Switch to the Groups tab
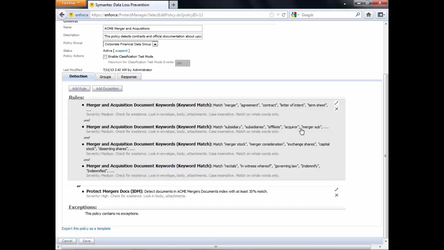Viewport: 444px width, 250px height. [105, 77]
